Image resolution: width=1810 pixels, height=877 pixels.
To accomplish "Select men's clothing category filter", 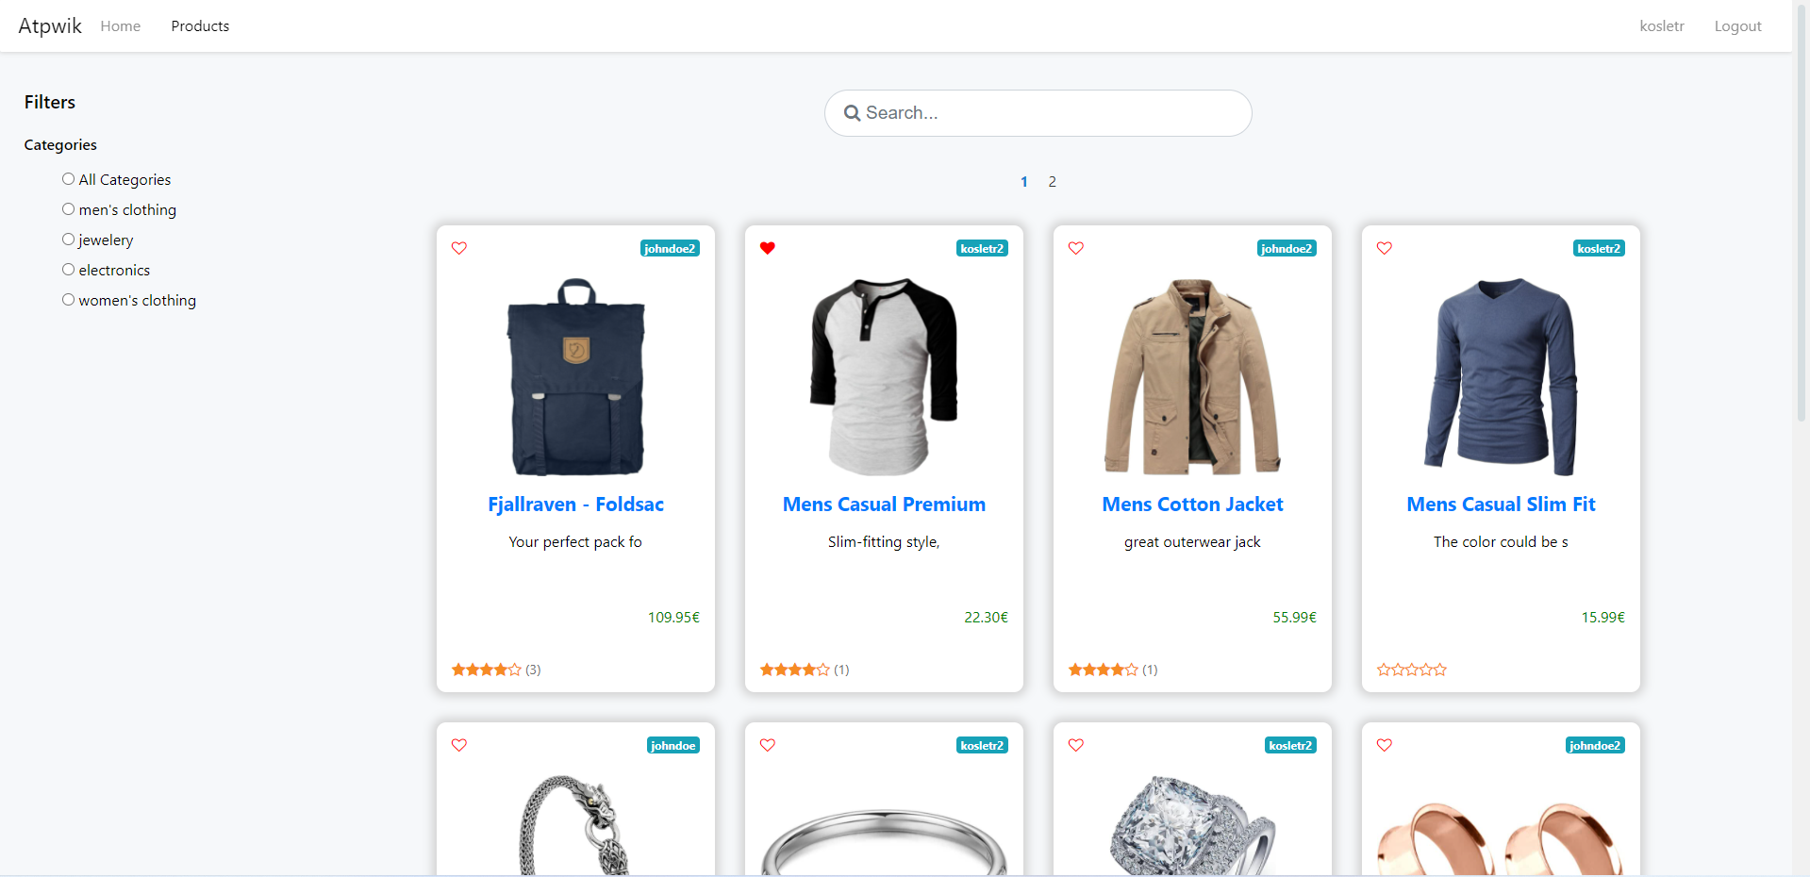I will [x=68, y=209].
